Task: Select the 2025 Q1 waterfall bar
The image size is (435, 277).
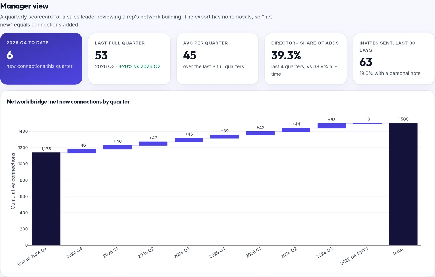Action: coord(117,147)
